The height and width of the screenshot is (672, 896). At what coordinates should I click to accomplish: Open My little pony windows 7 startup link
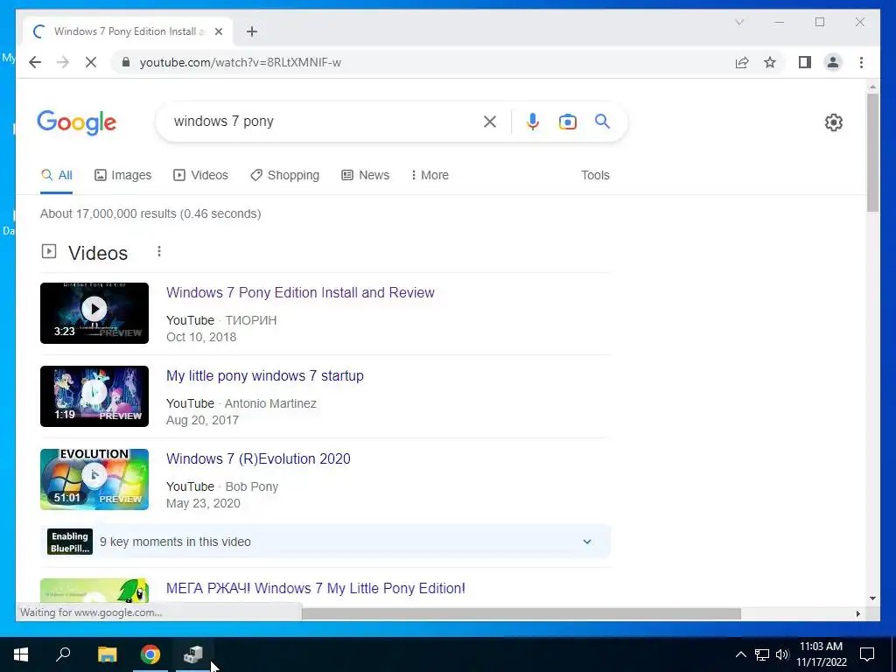coord(265,375)
